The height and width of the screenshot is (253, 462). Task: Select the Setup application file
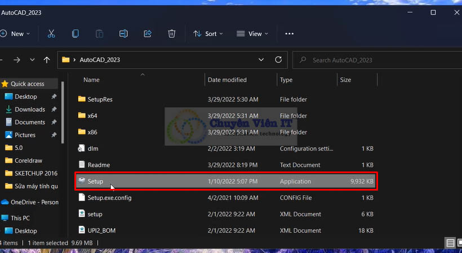[95, 182]
